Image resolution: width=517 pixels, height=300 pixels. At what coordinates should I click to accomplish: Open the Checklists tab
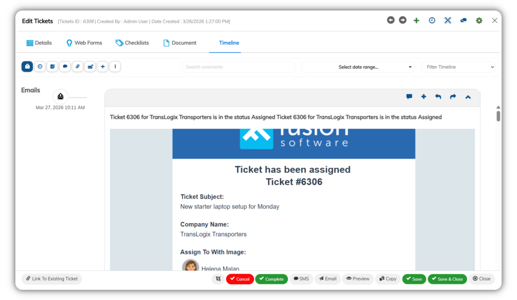tap(132, 43)
